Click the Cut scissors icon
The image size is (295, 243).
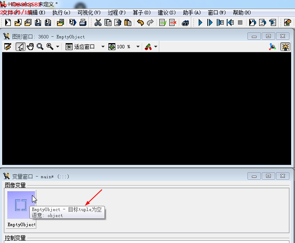click(x=98, y=22)
